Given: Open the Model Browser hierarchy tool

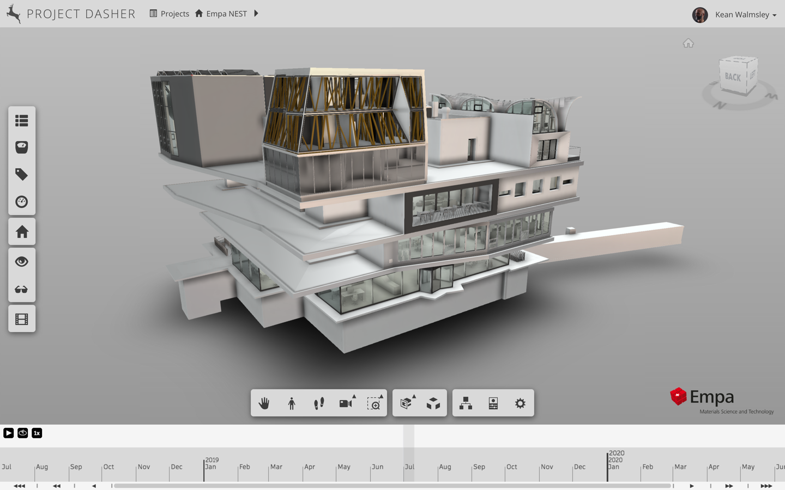Looking at the screenshot, I should point(466,403).
